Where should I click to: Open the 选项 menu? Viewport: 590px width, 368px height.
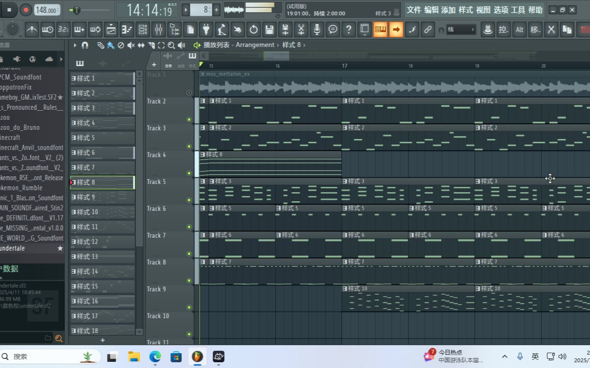(501, 10)
